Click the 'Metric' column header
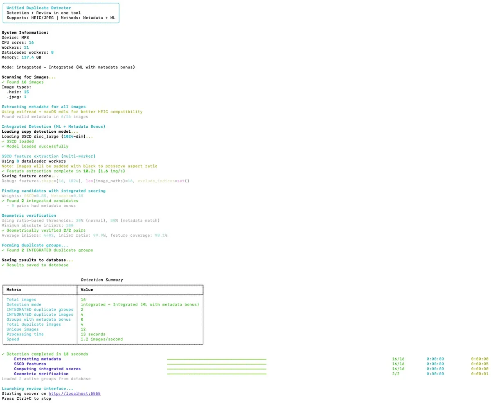 click(14, 290)
